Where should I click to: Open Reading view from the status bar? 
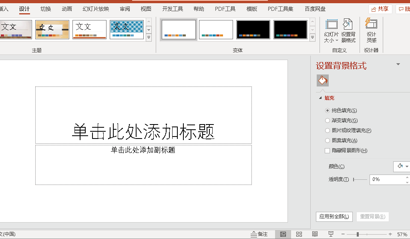315,234
